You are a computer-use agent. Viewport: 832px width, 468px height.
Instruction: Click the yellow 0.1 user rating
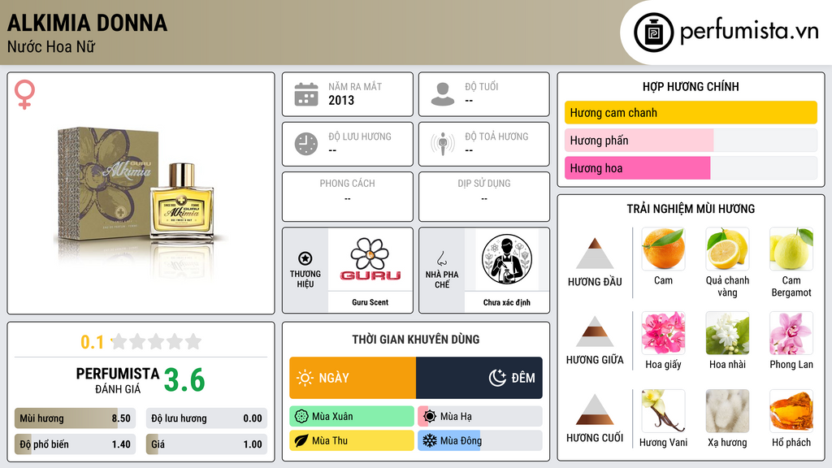(x=93, y=342)
